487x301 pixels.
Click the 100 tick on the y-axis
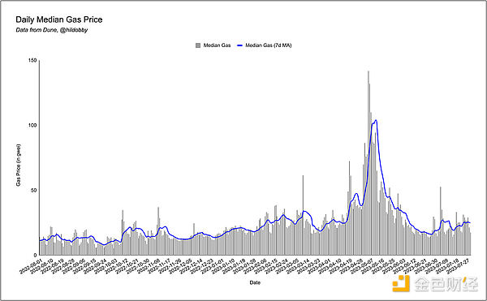tap(32, 125)
